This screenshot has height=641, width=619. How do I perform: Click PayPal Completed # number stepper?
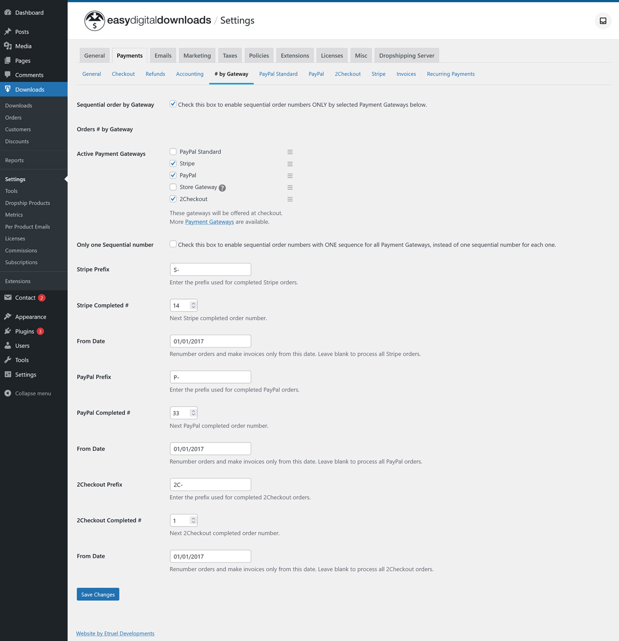[x=193, y=413]
